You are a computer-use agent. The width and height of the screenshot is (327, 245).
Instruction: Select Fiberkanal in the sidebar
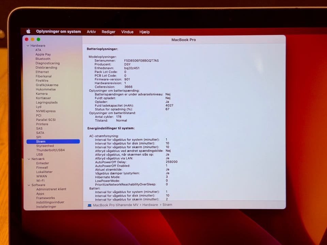click(x=44, y=76)
